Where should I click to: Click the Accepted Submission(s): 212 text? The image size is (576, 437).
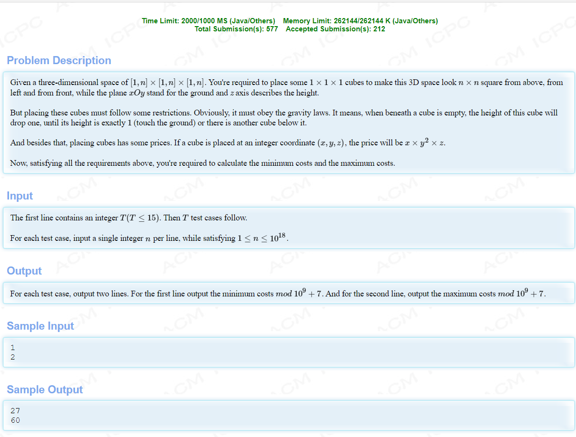[x=336, y=29]
